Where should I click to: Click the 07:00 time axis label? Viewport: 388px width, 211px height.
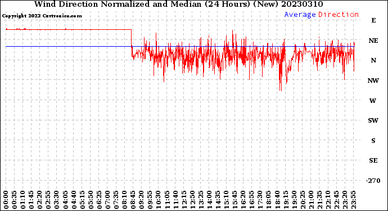(107, 200)
